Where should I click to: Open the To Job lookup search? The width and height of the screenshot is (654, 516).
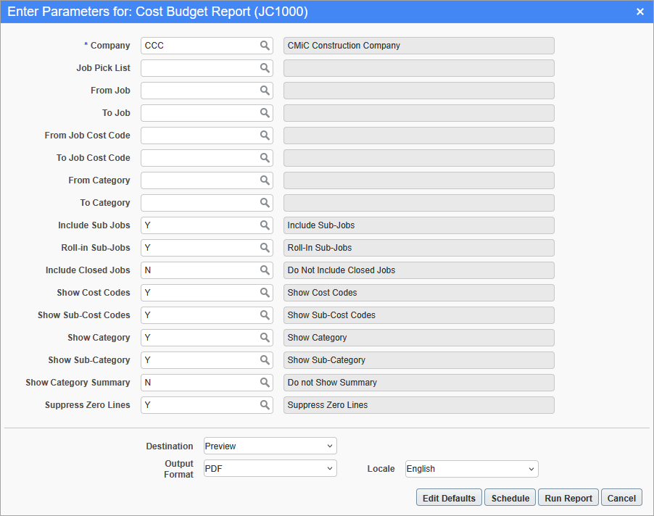pos(265,112)
